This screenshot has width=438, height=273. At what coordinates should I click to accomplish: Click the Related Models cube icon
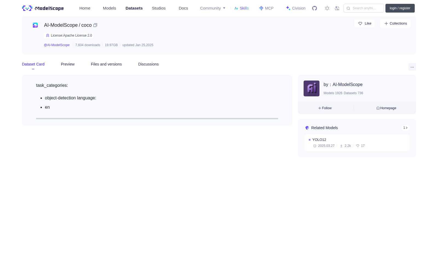click(x=307, y=128)
